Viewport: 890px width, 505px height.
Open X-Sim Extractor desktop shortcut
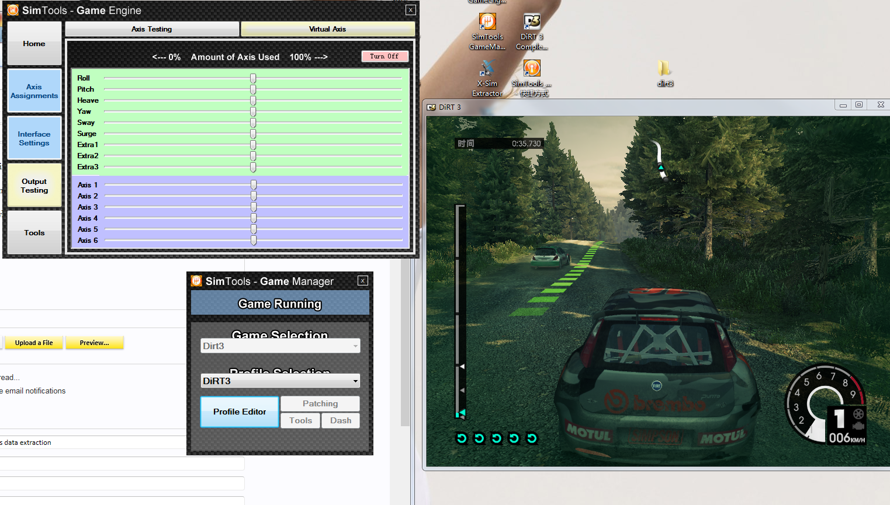click(x=487, y=78)
